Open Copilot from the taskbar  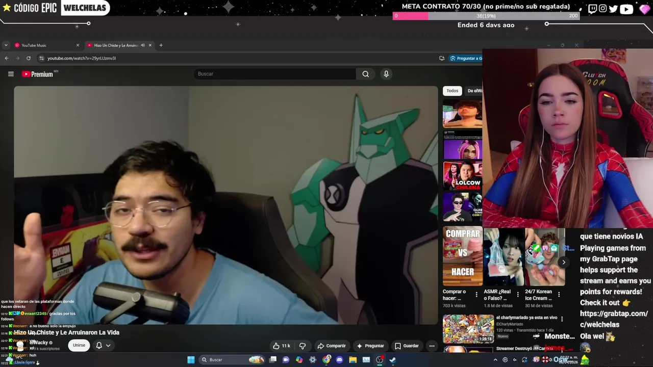coord(299,360)
